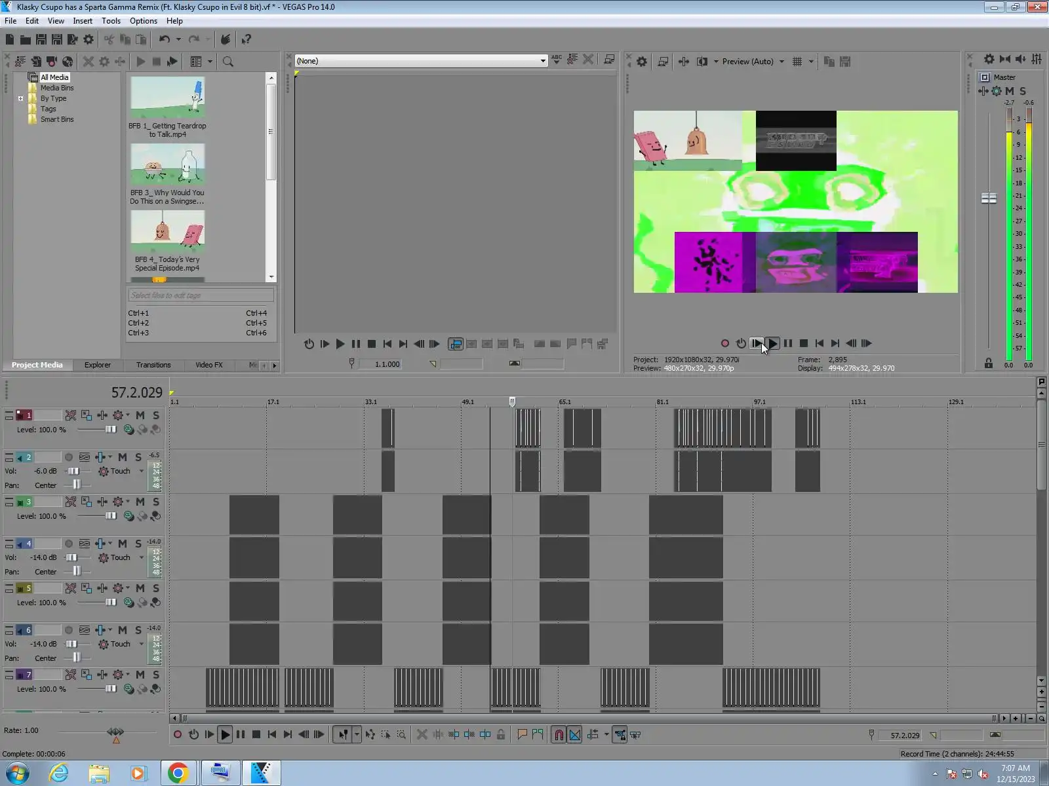Image resolution: width=1049 pixels, height=786 pixels.
Task: Open Project Properties gear in the main toolbar
Action: (89, 39)
